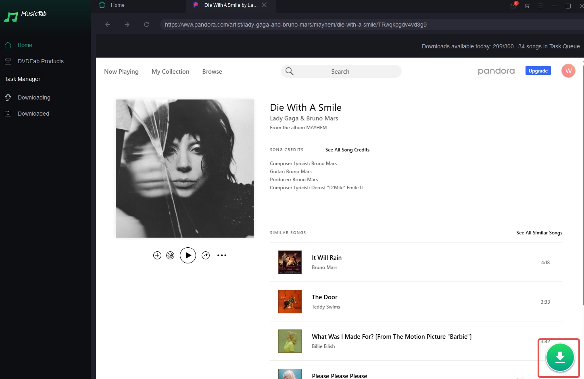Image resolution: width=584 pixels, height=379 pixels.
Task: Click the green download button
Action: coord(559,357)
